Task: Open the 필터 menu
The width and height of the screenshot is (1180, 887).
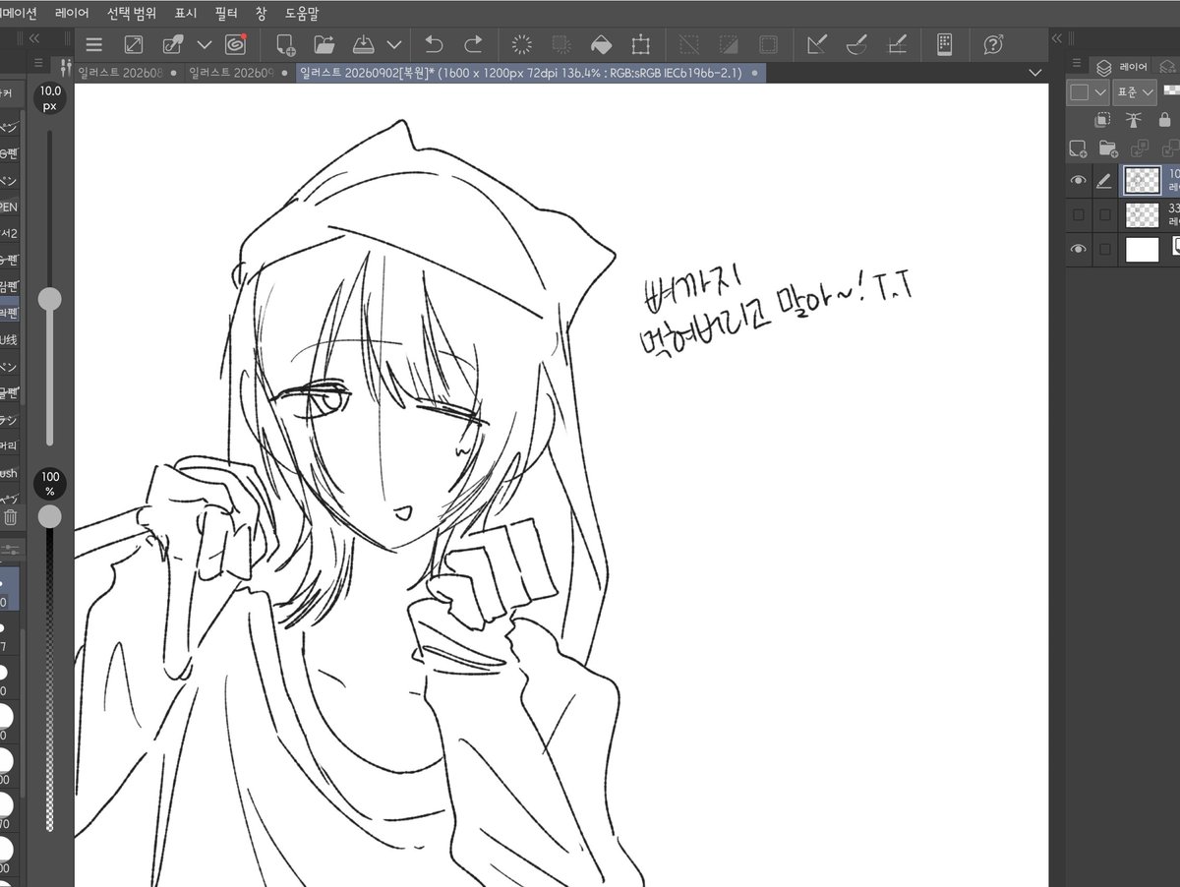Action: click(227, 14)
